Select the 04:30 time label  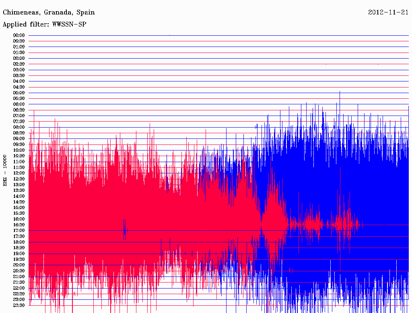[x=19, y=87]
